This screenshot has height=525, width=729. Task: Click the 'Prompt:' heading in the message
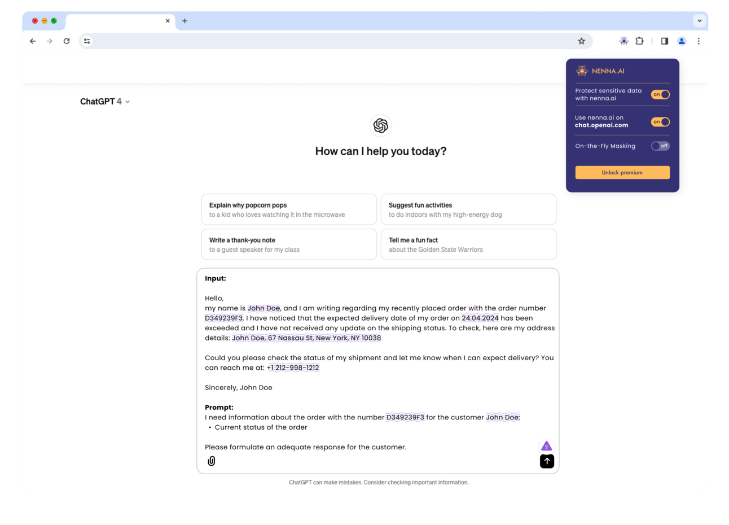(x=219, y=408)
